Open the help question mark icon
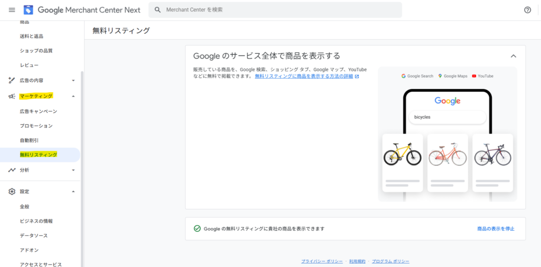 coord(527,10)
